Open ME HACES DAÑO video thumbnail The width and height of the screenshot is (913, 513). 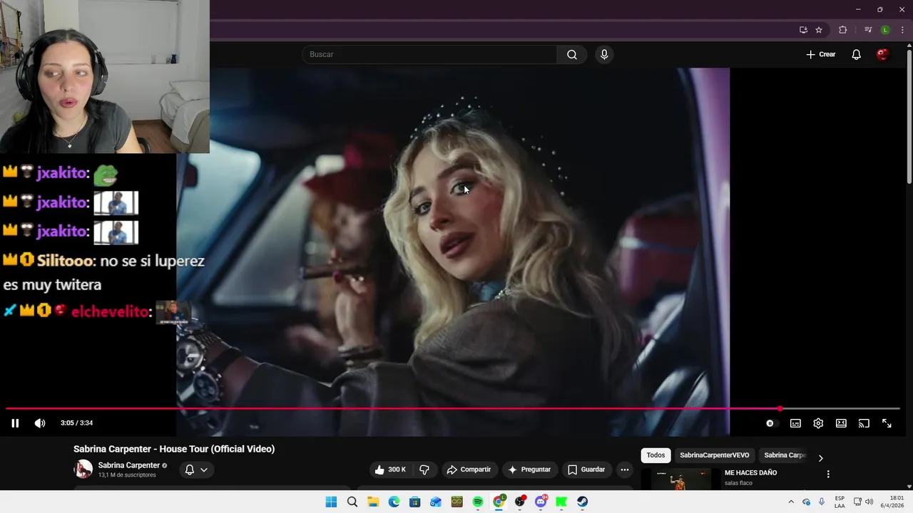coord(680,480)
